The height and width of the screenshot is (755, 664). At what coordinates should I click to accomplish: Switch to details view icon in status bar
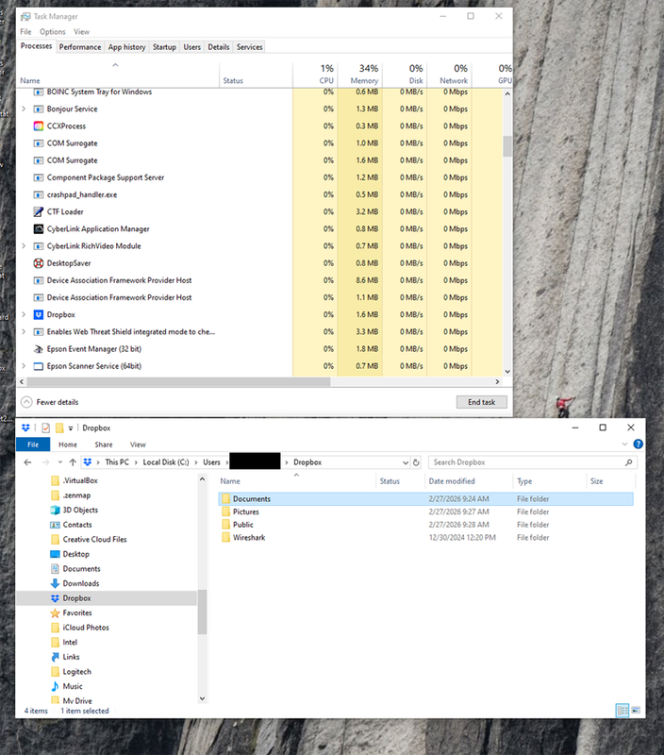[x=622, y=711]
